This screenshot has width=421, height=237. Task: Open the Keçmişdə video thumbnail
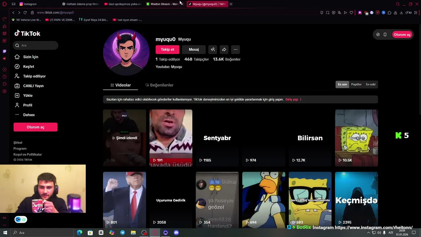coord(357,200)
